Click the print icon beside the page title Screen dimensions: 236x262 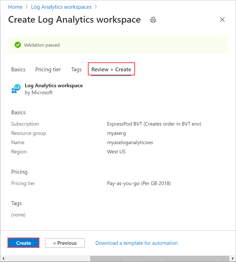[x=153, y=20]
